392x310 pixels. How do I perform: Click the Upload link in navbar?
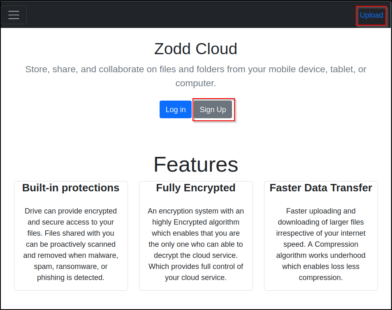(x=371, y=15)
